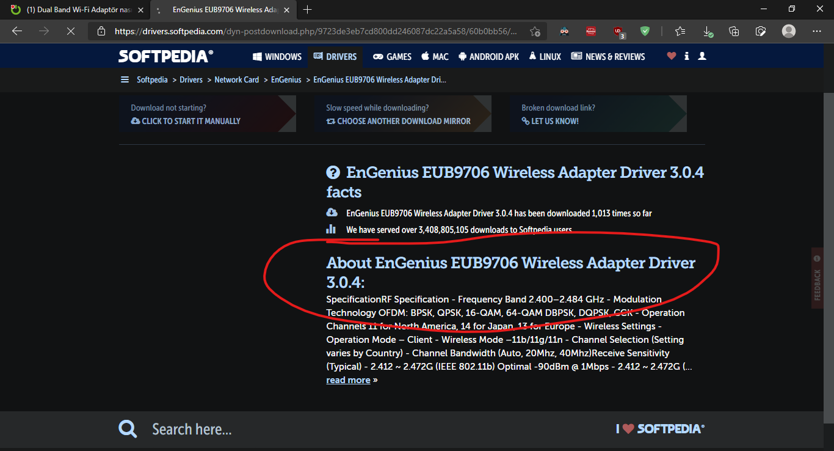Open the green shield ad-blocker extension
This screenshot has width=834, height=451.
pyautogui.click(x=645, y=31)
